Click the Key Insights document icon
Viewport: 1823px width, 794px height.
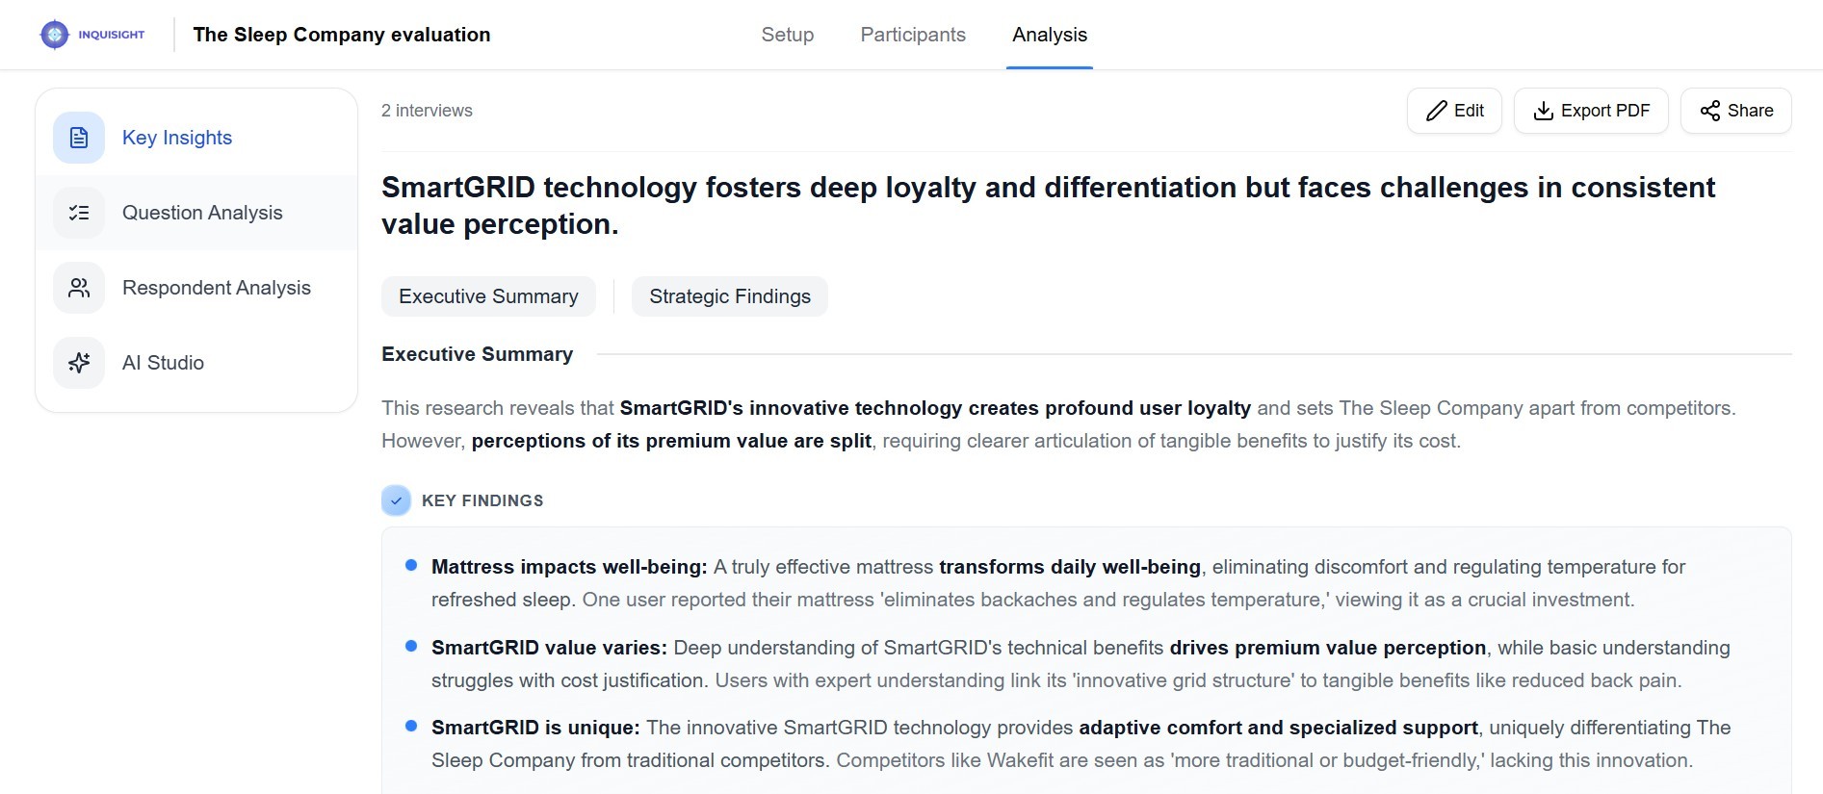click(79, 138)
